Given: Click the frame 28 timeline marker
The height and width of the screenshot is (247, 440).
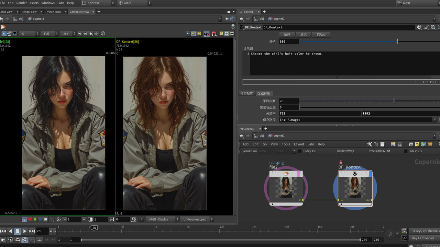Looking at the screenshot, I should pyautogui.click(x=94, y=227).
